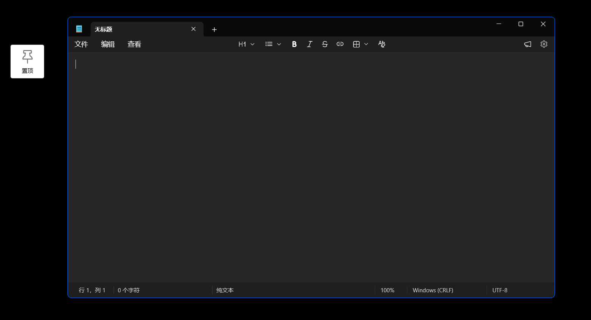Image resolution: width=591 pixels, height=320 pixels.
Task: Open the H1 heading dropdown
Action: 246,44
